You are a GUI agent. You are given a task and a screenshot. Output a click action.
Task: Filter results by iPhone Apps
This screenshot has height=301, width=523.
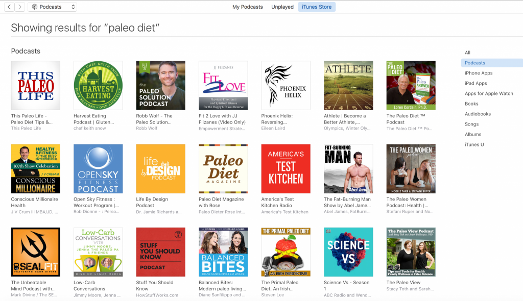point(479,73)
